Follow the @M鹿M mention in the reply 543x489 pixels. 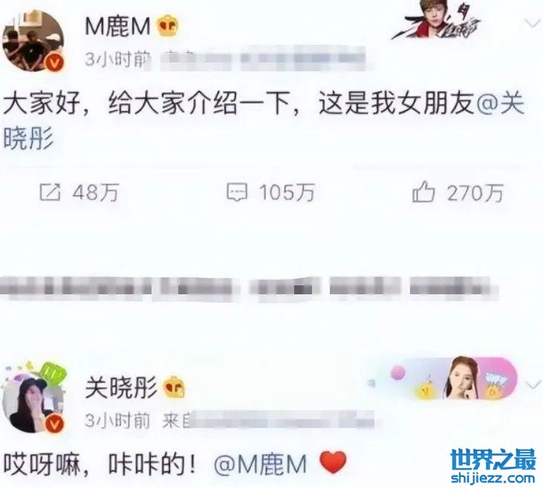tap(261, 464)
